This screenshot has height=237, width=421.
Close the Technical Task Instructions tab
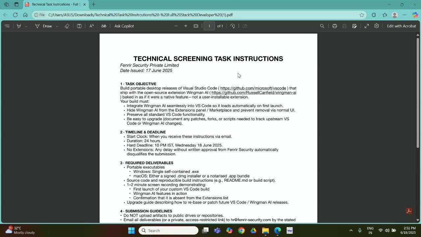coord(85,5)
